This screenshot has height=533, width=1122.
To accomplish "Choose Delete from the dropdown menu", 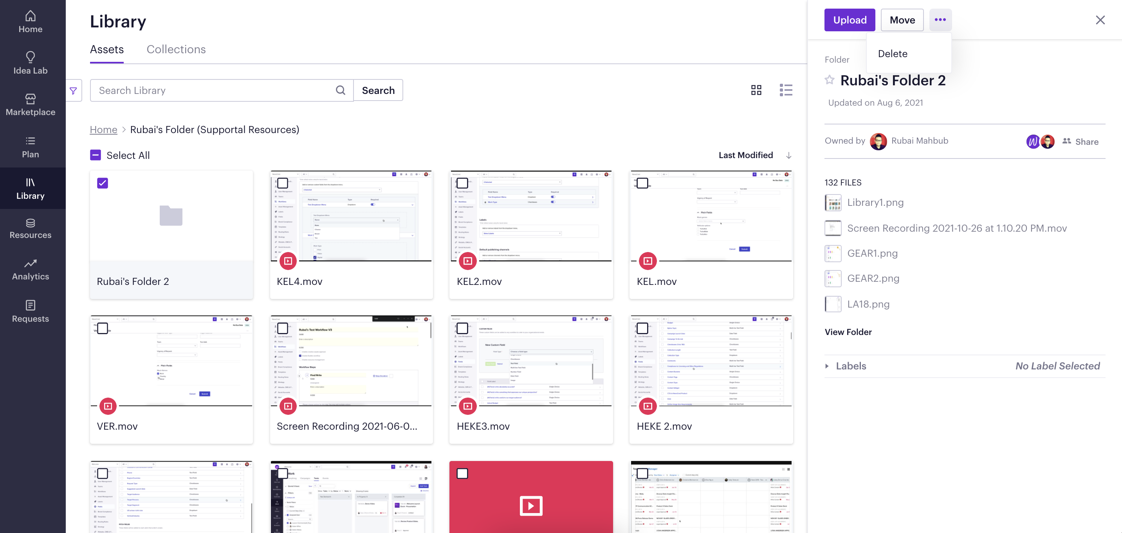I will [893, 54].
